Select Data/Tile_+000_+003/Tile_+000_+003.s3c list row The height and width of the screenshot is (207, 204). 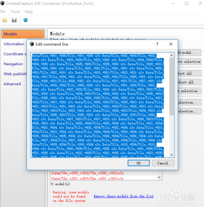click(88, 173)
